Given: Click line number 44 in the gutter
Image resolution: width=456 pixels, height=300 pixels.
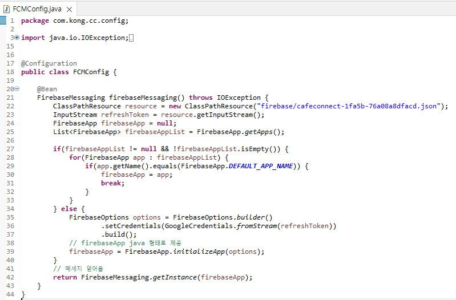Looking at the screenshot, I should tap(10, 294).
